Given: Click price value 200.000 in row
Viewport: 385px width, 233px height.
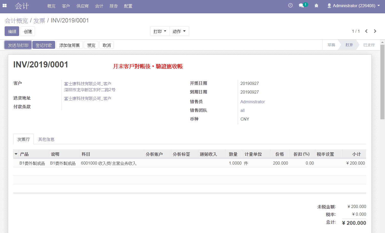Looking at the screenshot, I should [x=280, y=163].
